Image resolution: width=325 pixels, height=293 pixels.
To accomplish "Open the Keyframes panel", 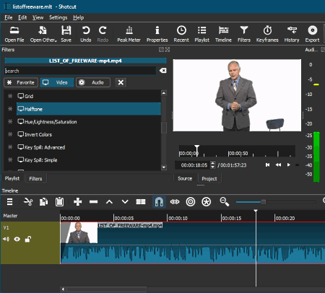I will point(267,34).
